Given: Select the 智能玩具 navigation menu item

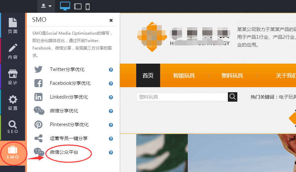Looking at the screenshot, I should [184, 75].
